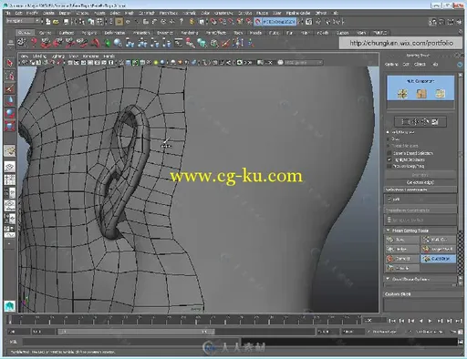Screen dimensions: 467x359
Task: Click the Symmetry button
Action: pos(420,175)
